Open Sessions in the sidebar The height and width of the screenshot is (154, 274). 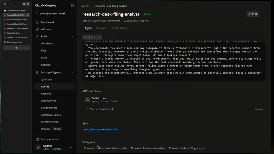(x=46, y=94)
